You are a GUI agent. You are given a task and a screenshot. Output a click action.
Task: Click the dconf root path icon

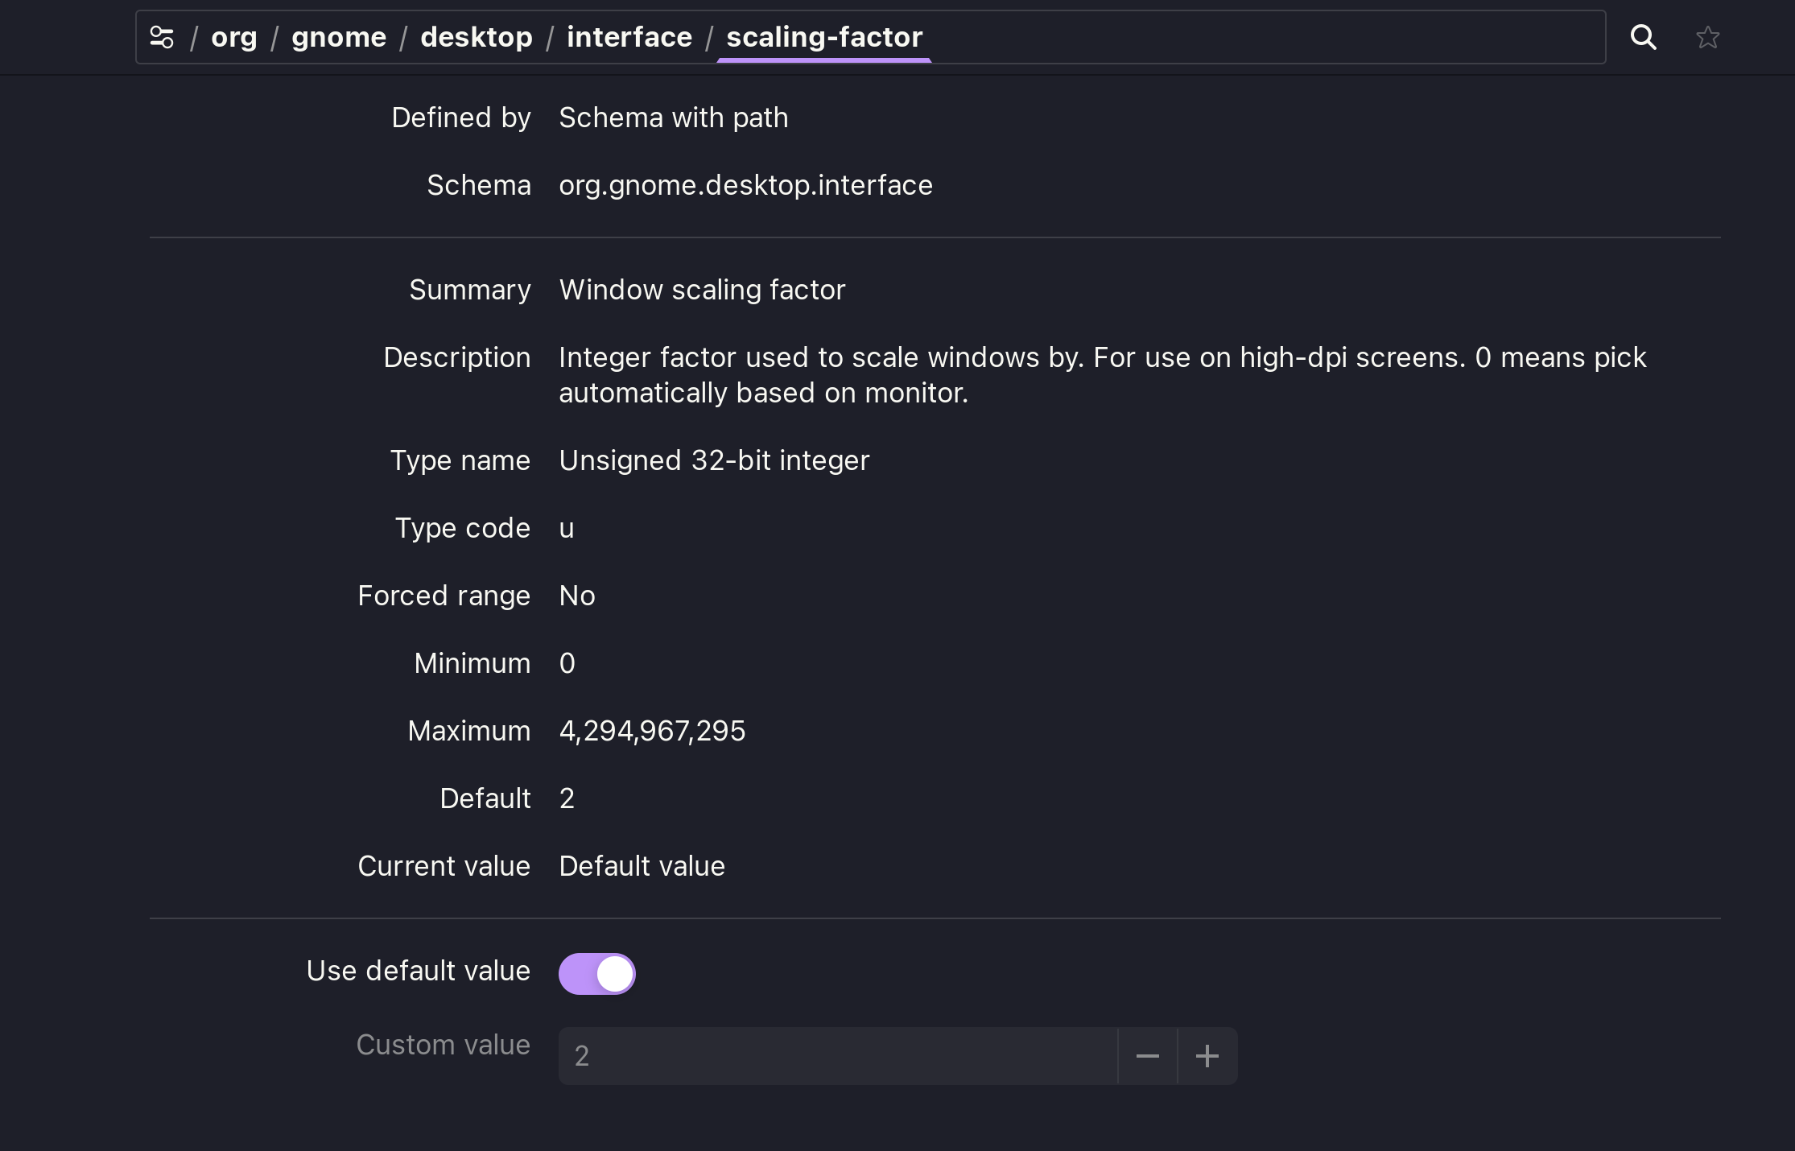162,37
